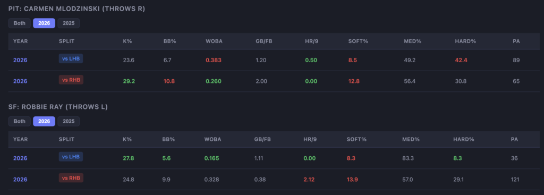Click K% value 27.8

[129, 158]
